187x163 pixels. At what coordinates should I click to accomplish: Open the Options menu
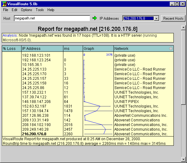click(x=26, y=10)
